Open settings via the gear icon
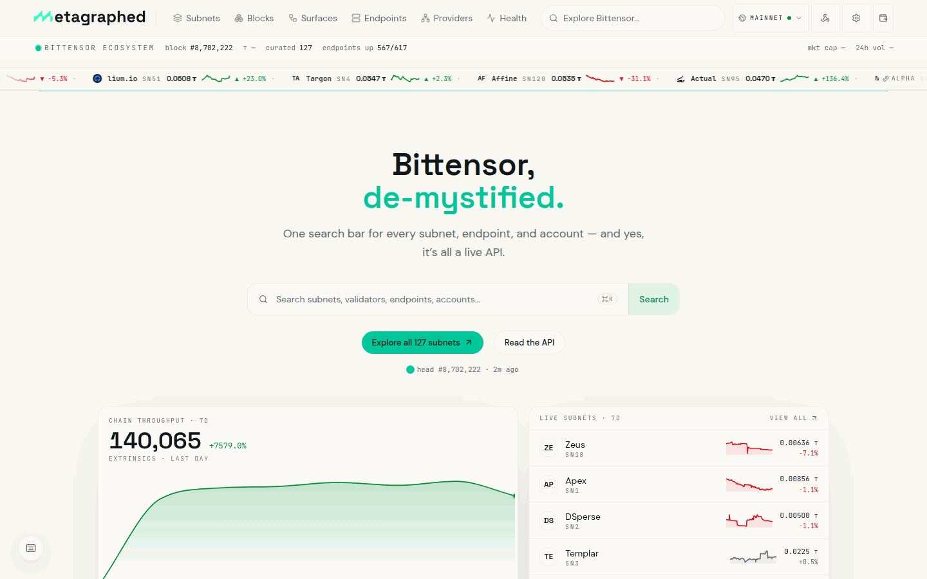 point(856,18)
